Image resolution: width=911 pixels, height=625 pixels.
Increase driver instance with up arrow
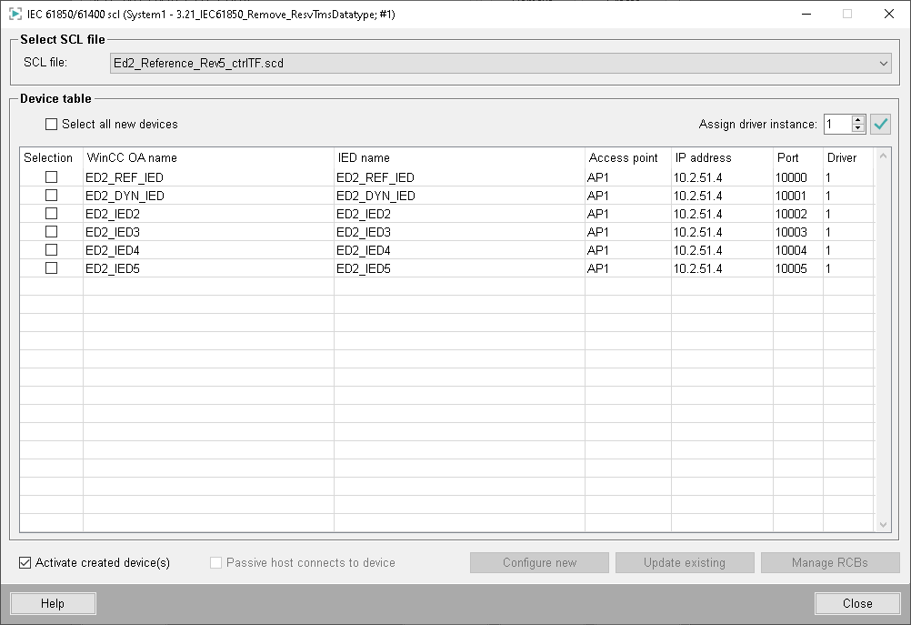857,119
